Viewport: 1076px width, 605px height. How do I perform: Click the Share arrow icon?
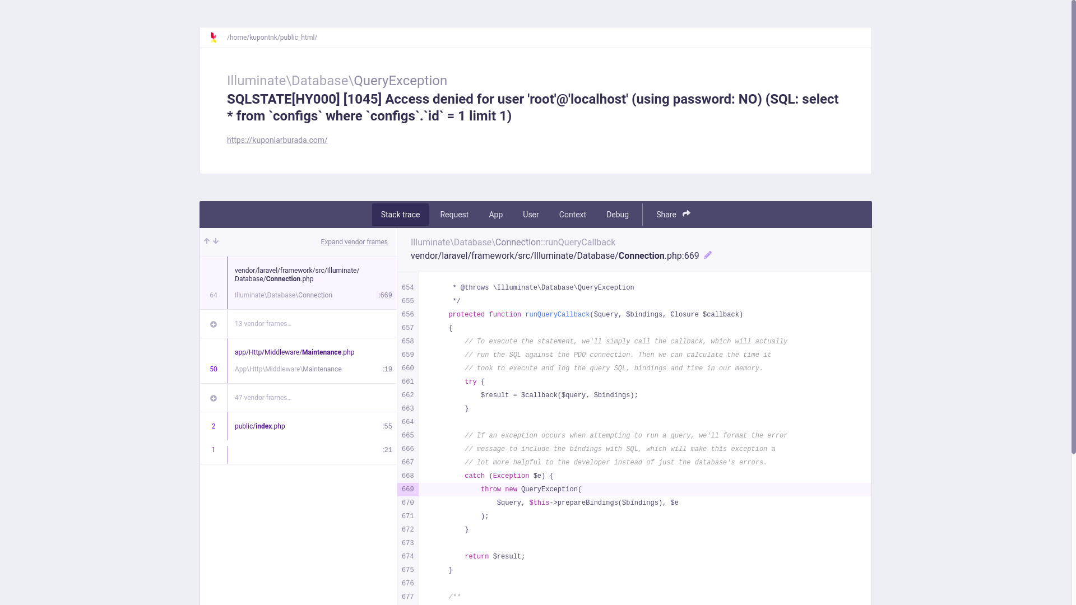[x=686, y=214]
